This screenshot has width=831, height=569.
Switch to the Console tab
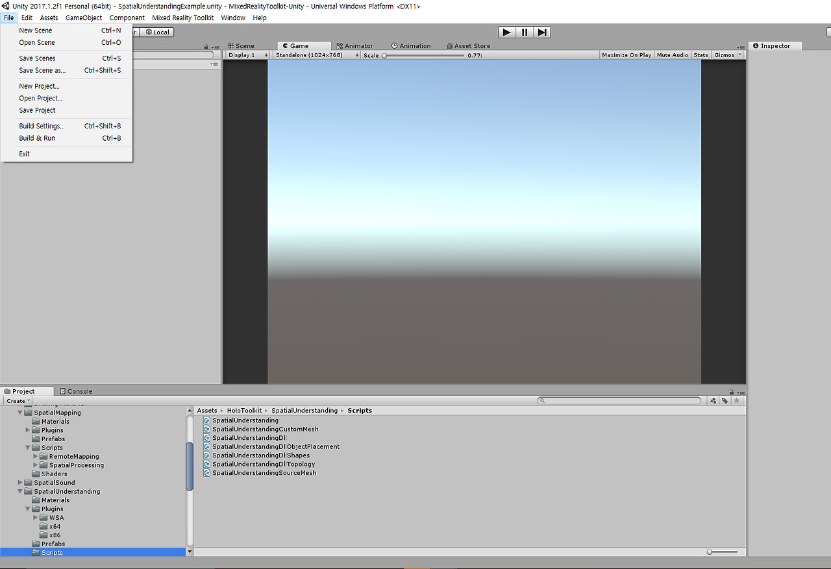[x=76, y=391]
